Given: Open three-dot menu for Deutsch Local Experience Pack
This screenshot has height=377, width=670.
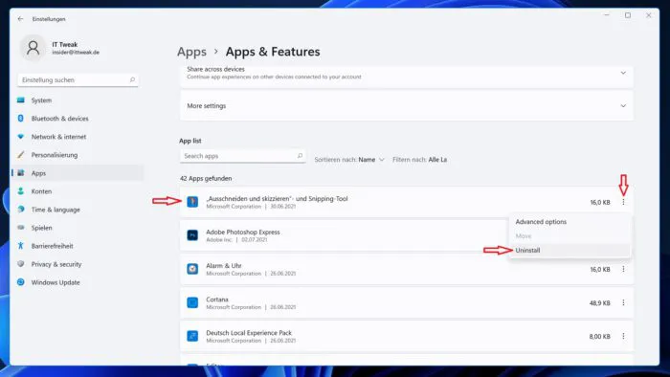Looking at the screenshot, I should tap(623, 336).
